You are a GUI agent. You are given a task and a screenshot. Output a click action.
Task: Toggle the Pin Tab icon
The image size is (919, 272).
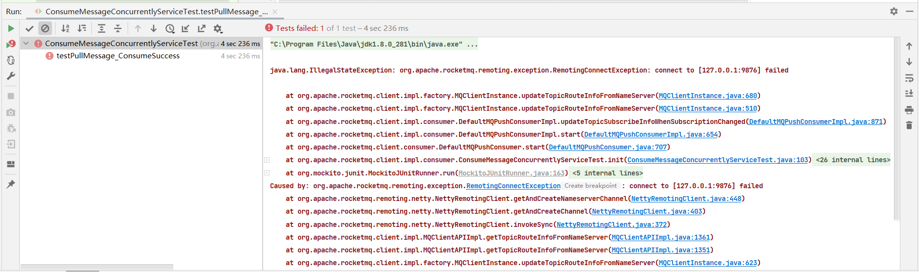pos(11,184)
